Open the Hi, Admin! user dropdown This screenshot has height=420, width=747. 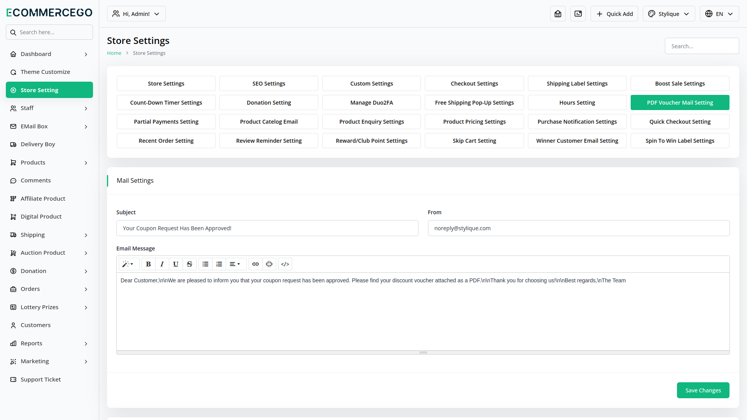pyautogui.click(x=136, y=14)
